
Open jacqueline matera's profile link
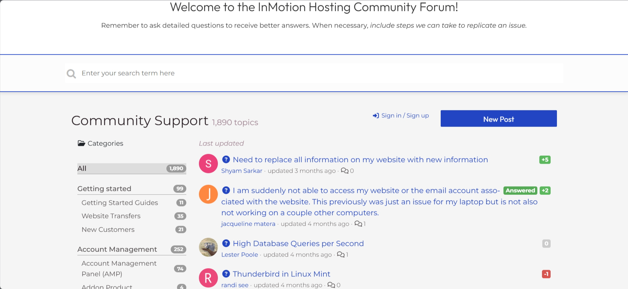(248, 224)
